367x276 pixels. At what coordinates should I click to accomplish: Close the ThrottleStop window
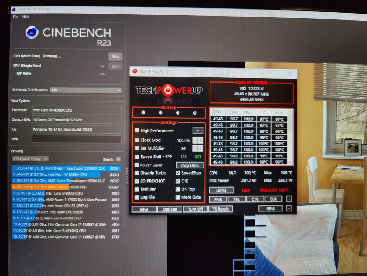pyautogui.click(x=290, y=73)
